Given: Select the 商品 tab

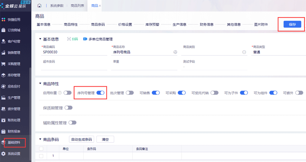Looking at the screenshot, I should 94,6.
